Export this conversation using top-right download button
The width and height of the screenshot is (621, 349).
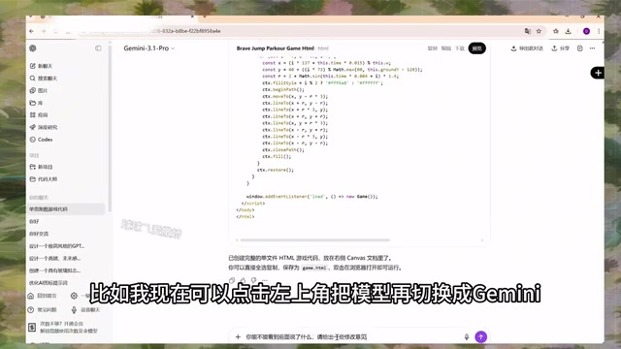(x=527, y=48)
